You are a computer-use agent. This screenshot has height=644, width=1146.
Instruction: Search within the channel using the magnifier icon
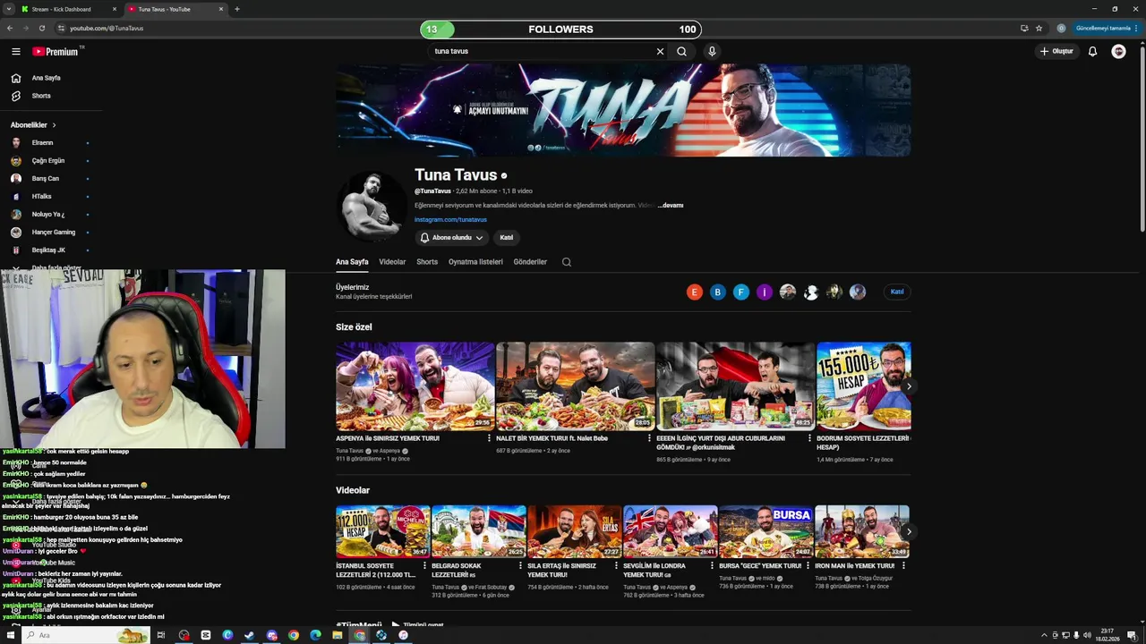(x=566, y=262)
